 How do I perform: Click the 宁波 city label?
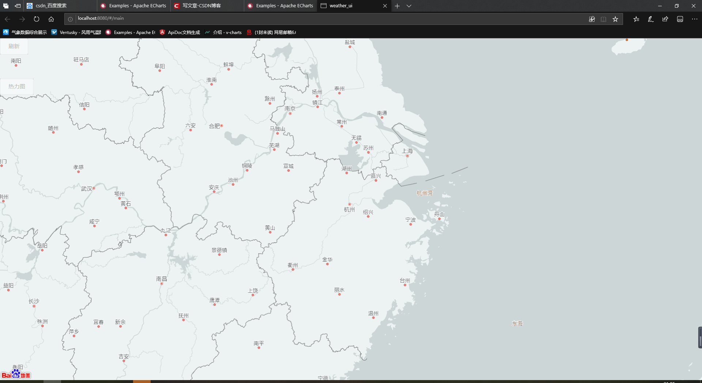coord(411,220)
